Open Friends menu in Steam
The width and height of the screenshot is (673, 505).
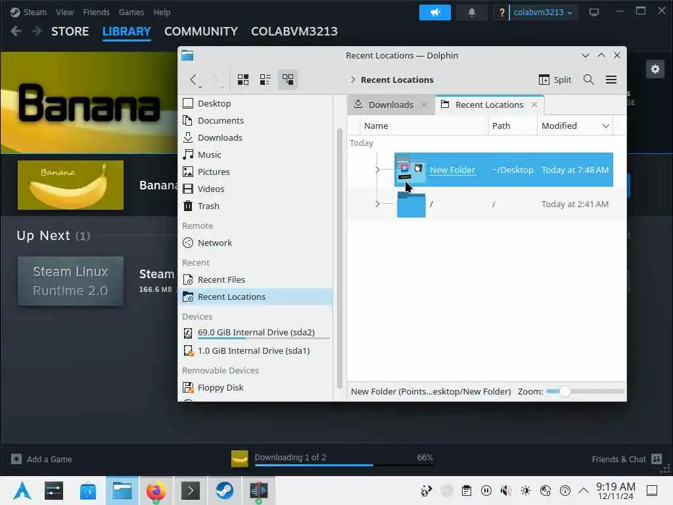[96, 12]
